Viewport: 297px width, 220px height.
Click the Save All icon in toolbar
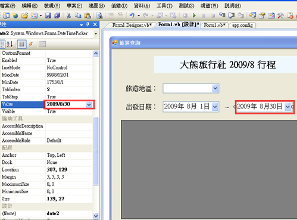[x=57, y=16]
